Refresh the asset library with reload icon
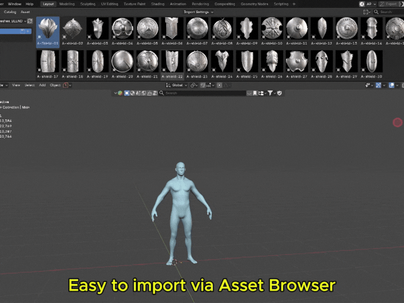 pyautogui.click(x=30, y=21)
